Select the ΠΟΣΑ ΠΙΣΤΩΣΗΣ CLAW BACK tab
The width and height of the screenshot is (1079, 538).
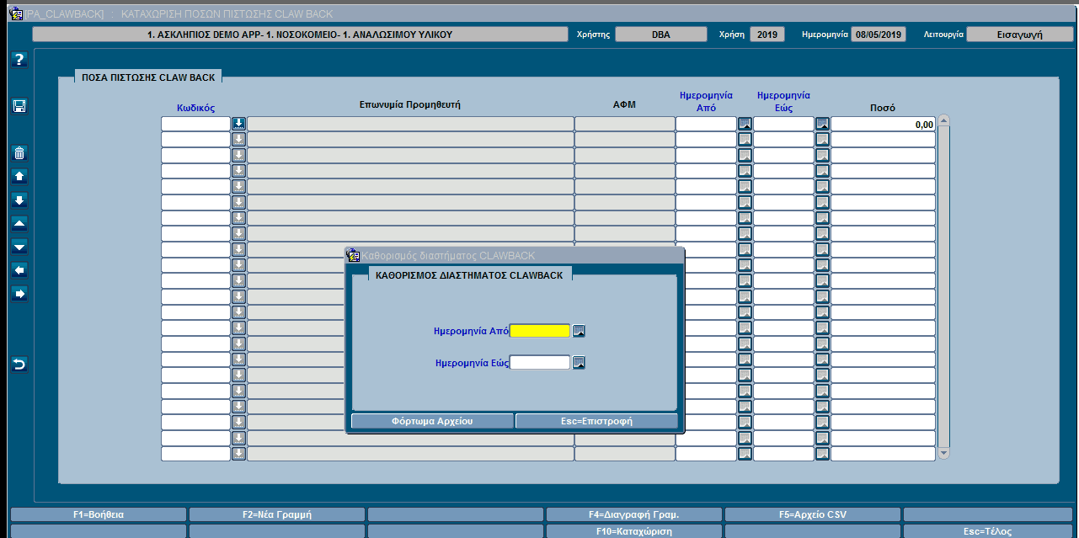point(148,77)
